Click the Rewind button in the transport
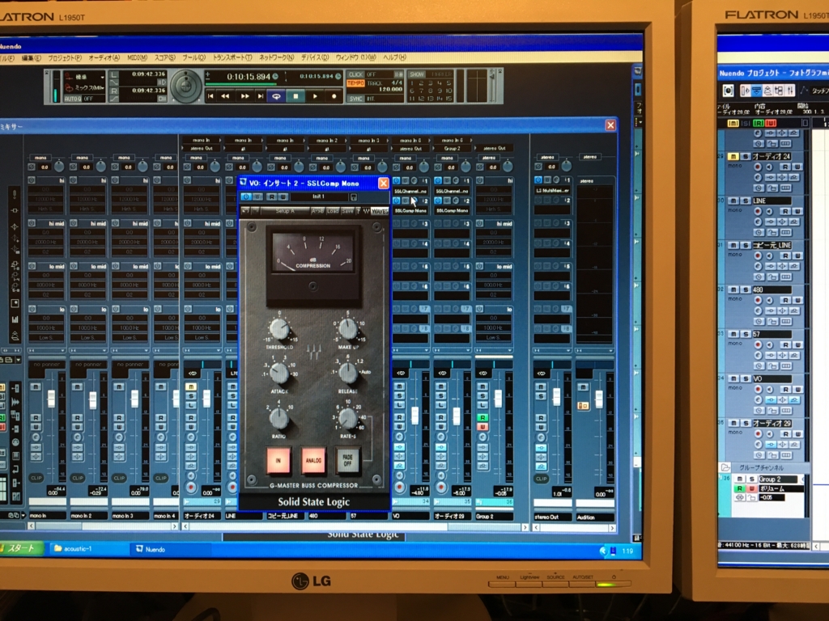 point(225,96)
